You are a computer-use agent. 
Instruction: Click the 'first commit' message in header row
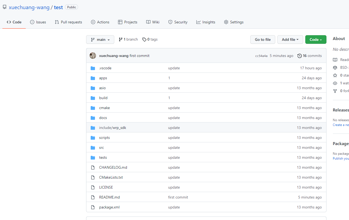coord(139,56)
